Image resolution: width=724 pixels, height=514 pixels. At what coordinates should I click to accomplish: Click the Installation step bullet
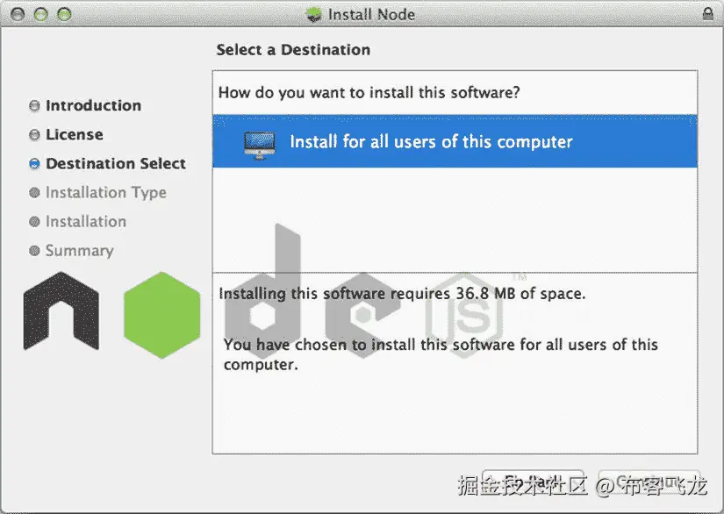point(34,221)
